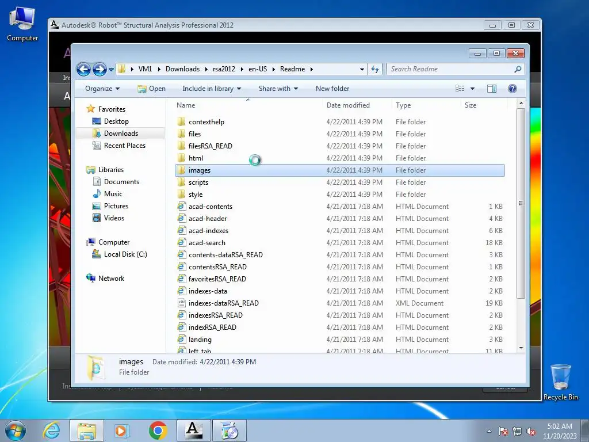Show hidden tray icons arrow
Image resolution: width=589 pixels, height=442 pixels.
[x=489, y=431]
